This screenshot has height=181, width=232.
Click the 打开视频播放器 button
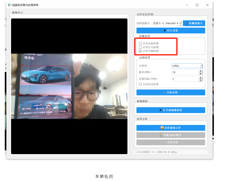[171, 110]
